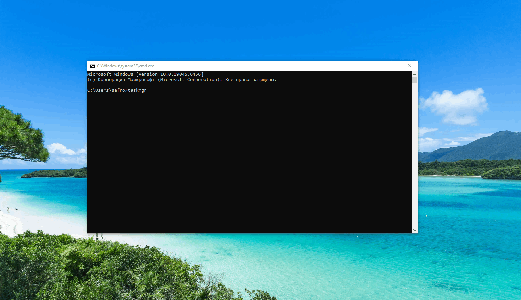This screenshot has width=521, height=300.
Task: Click the typed taskmgr command
Action: point(137,90)
